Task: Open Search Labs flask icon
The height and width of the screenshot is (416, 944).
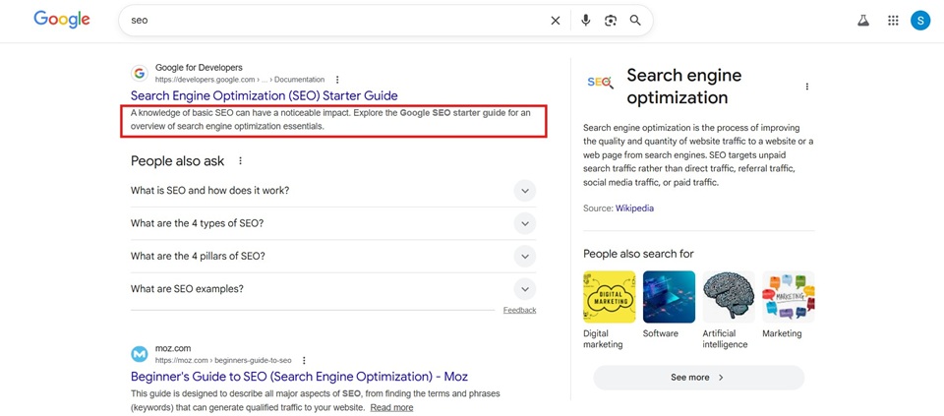Action: coord(863,21)
